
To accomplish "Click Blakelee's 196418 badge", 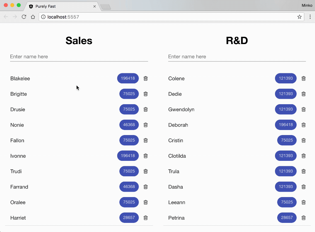I will [x=128, y=78].
